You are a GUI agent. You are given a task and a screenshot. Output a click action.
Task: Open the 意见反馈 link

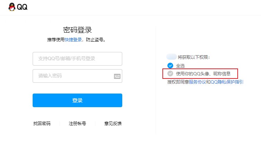pos(113,124)
